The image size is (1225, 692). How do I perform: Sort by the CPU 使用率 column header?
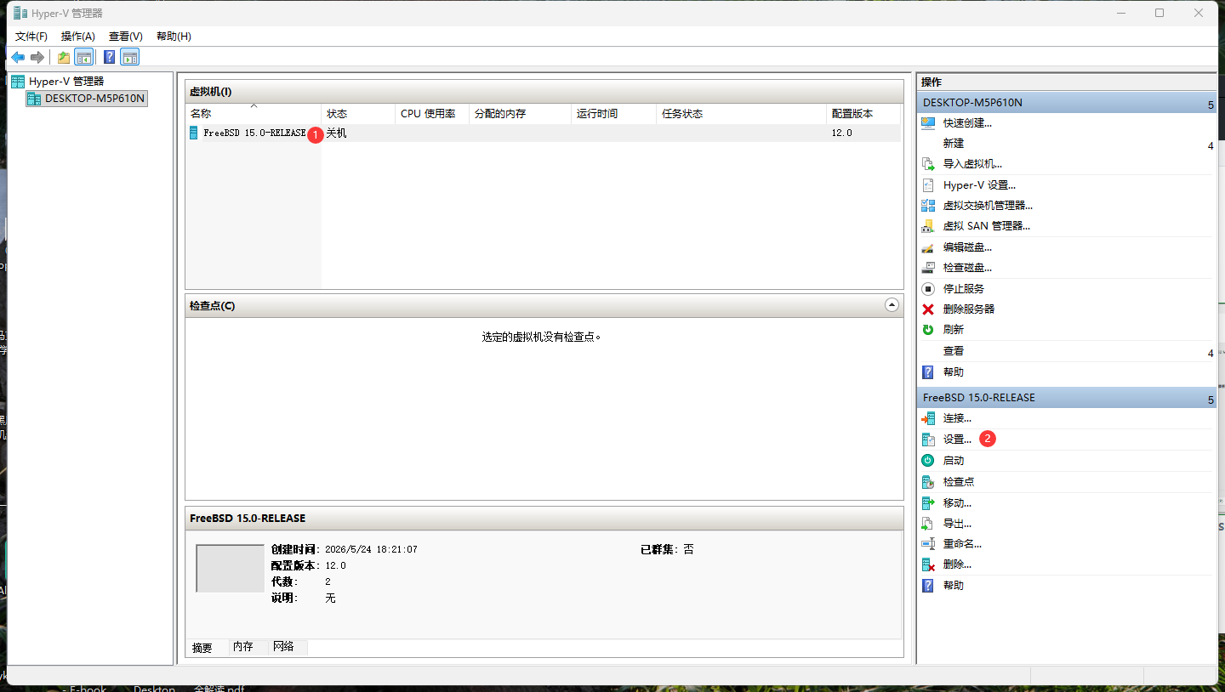point(432,114)
